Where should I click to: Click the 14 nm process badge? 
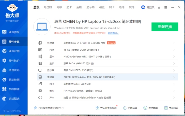click(111, 43)
